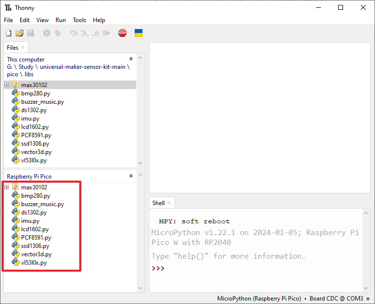Image resolution: width=375 pixels, height=304 pixels.
Task: Open the View menu
Action: pyautogui.click(x=42, y=20)
